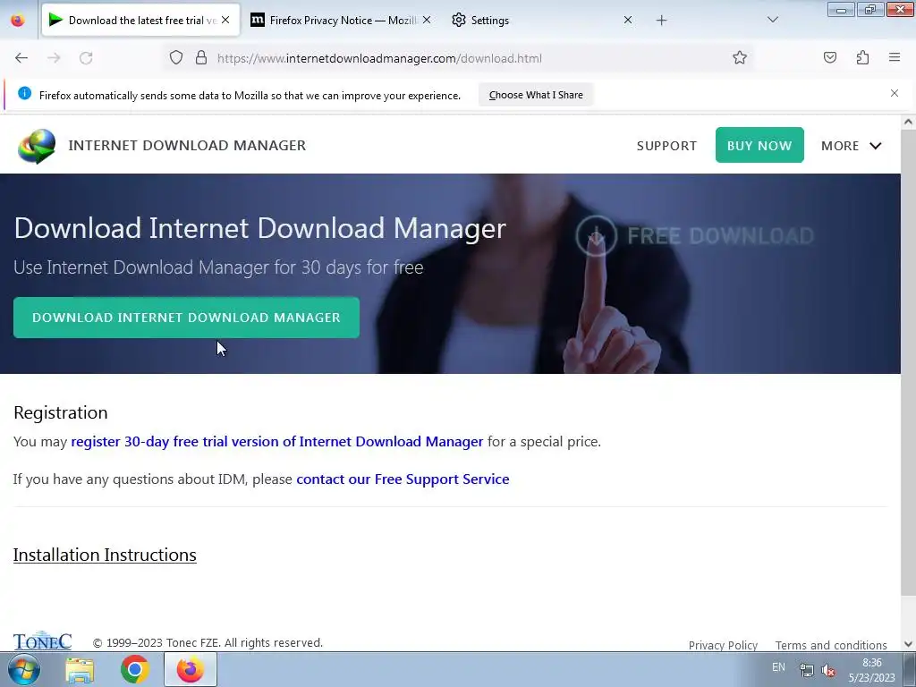Click the Firefox taskbar icon

click(190, 669)
